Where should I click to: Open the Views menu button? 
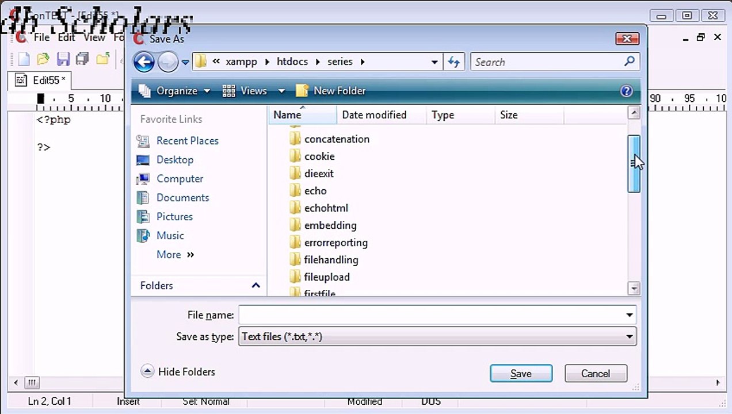245,91
